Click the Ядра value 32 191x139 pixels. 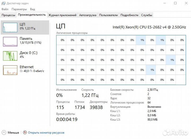pos(149,98)
